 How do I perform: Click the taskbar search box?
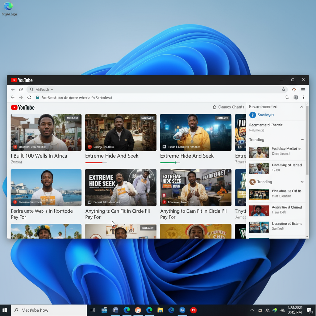49,310
